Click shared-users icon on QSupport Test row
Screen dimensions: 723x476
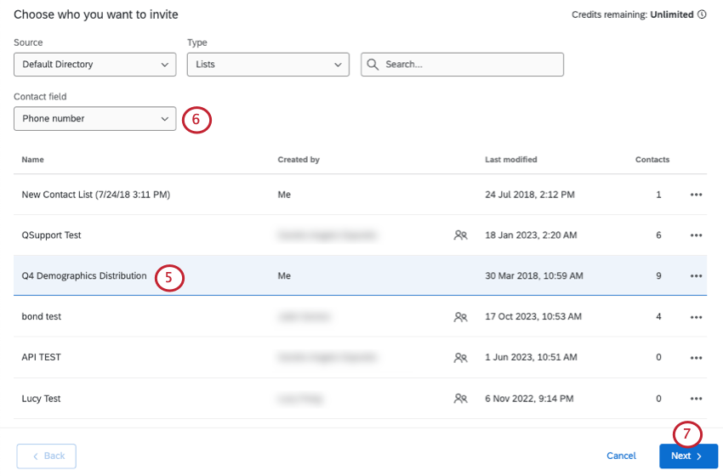(x=460, y=235)
